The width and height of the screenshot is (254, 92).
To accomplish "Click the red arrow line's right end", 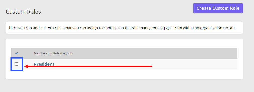I will tap(151, 66).
